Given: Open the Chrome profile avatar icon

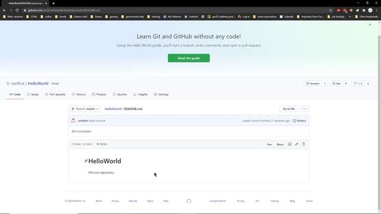Looking at the screenshot, I should point(370,11).
